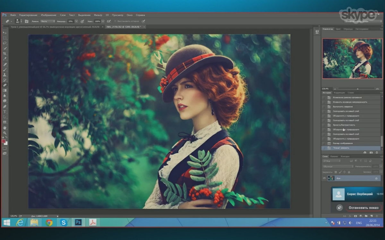Image resolution: width=385 pixels, height=240 pixels.
Task: Select the Zoom tool
Action: 5,133
